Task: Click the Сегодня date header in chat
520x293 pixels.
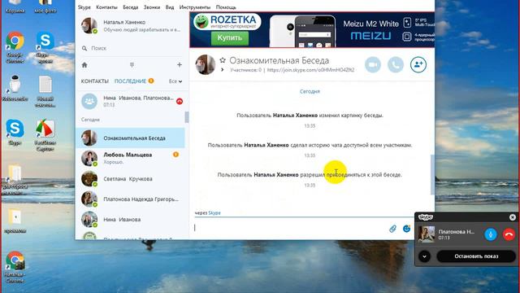Action: 310,91
